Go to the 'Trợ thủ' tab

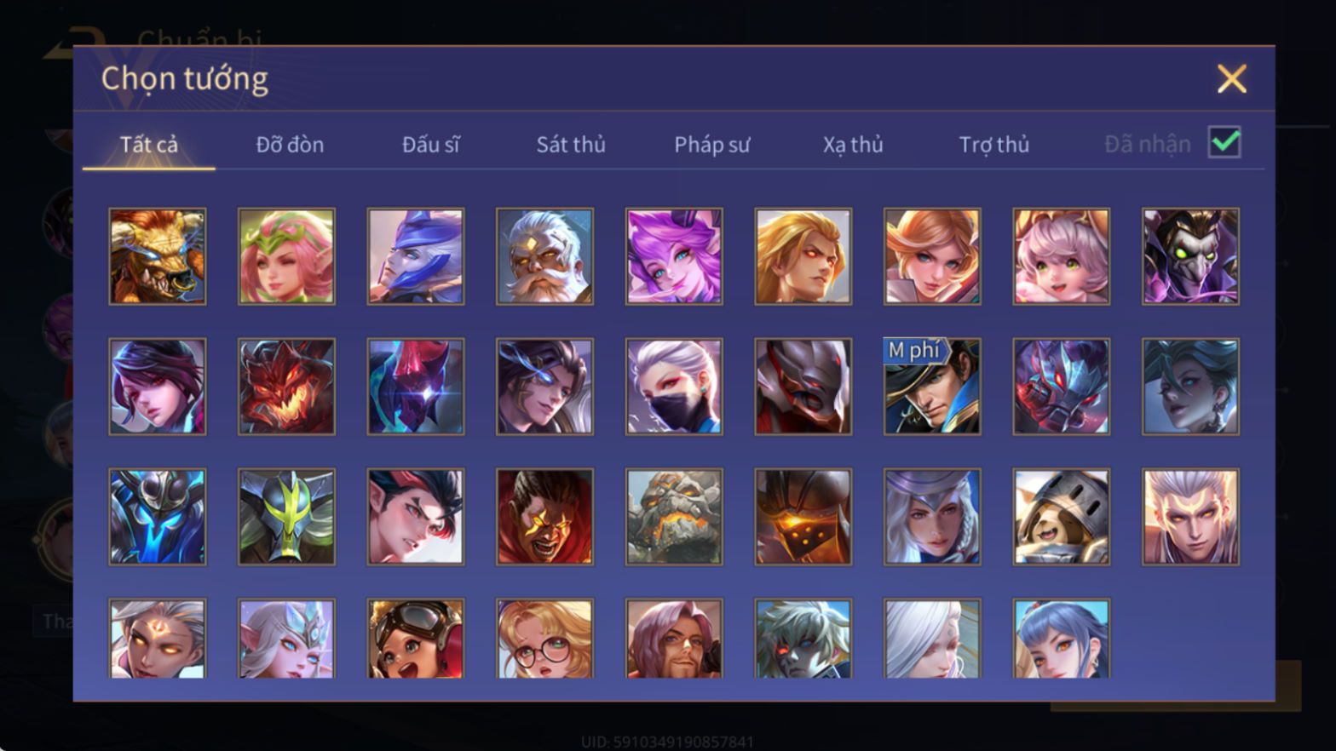[994, 145]
